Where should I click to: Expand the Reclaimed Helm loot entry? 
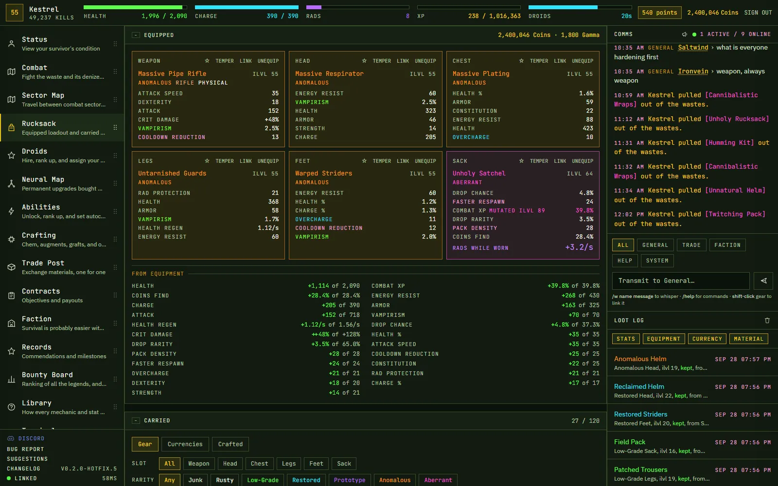[x=692, y=391]
